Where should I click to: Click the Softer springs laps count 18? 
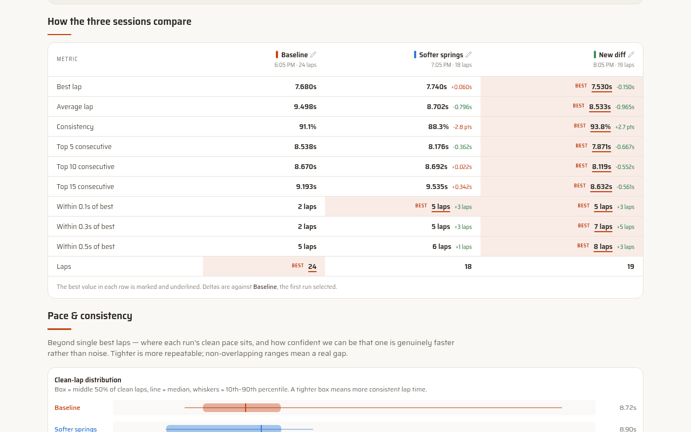click(x=468, y=266)
